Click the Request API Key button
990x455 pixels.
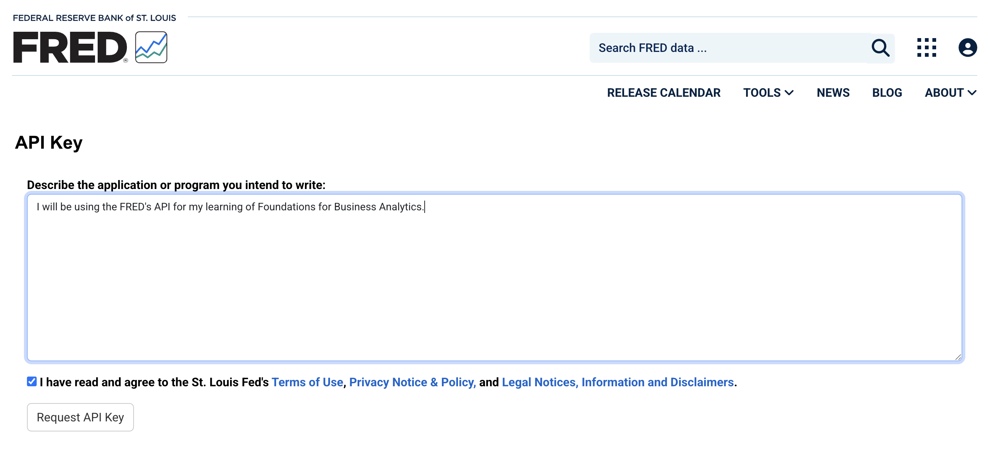click(80, 417)
